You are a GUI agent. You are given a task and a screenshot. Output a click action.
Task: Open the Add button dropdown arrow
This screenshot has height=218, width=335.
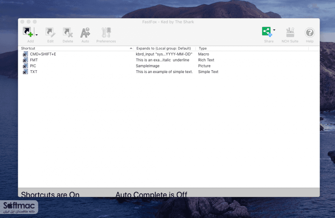37,35
